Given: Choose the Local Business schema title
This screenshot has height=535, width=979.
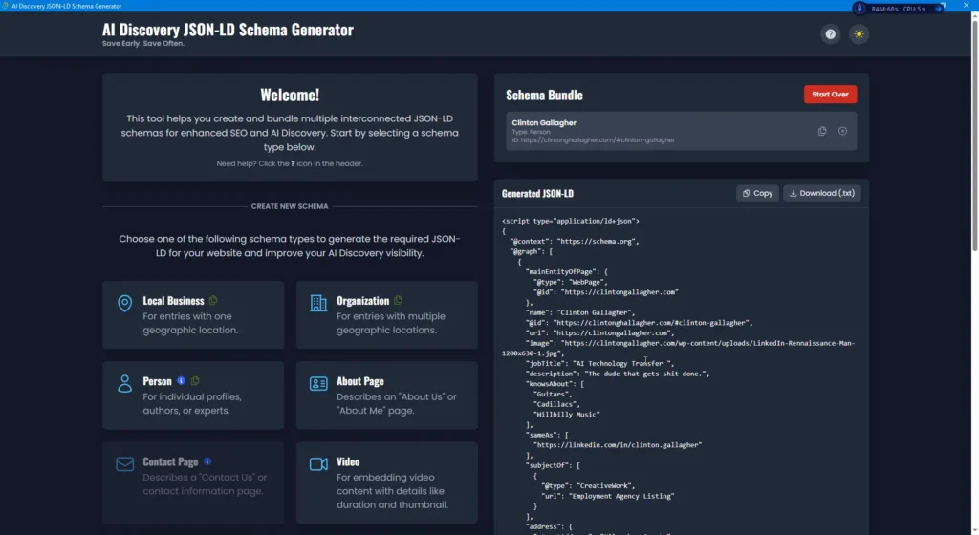Looking at the screenshot, I should pos(173,301).
